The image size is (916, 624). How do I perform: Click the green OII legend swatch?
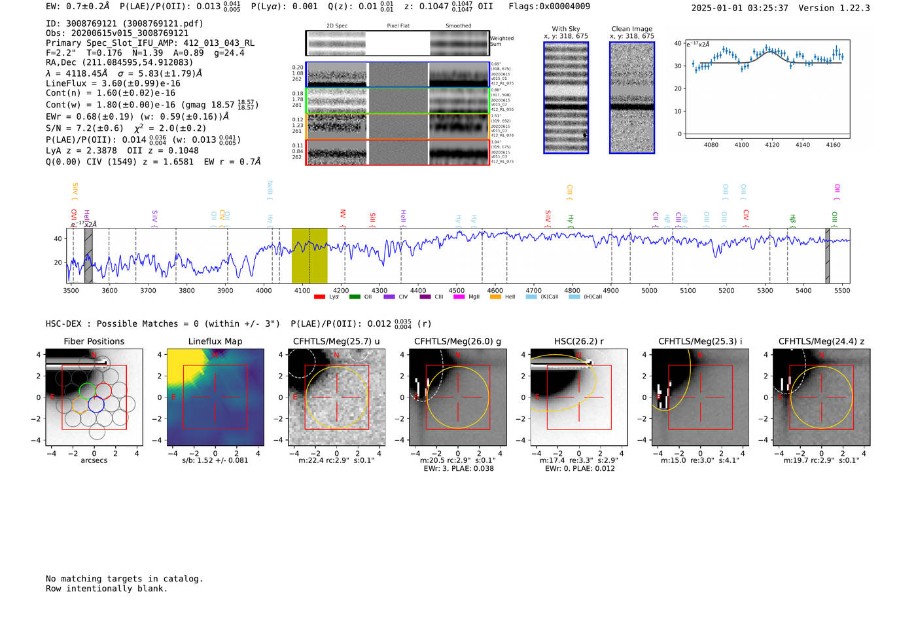[355, 297]
